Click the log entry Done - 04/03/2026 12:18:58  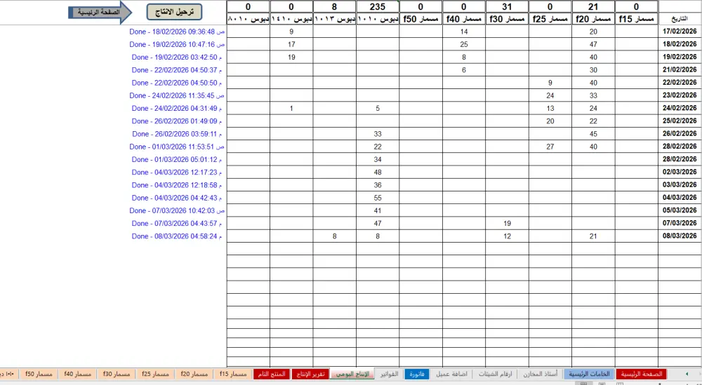177,184
